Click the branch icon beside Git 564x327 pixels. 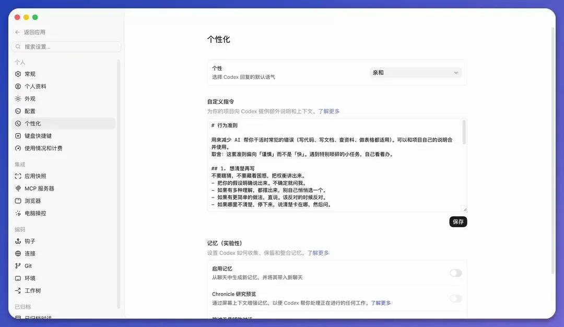point(18,266)
